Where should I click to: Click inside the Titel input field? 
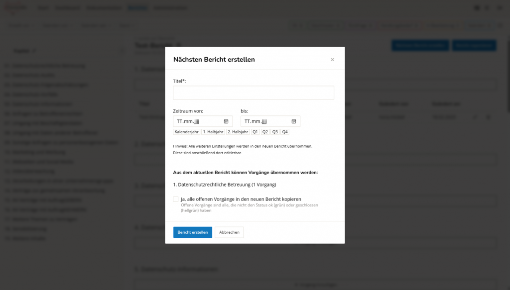coord(253,93)
